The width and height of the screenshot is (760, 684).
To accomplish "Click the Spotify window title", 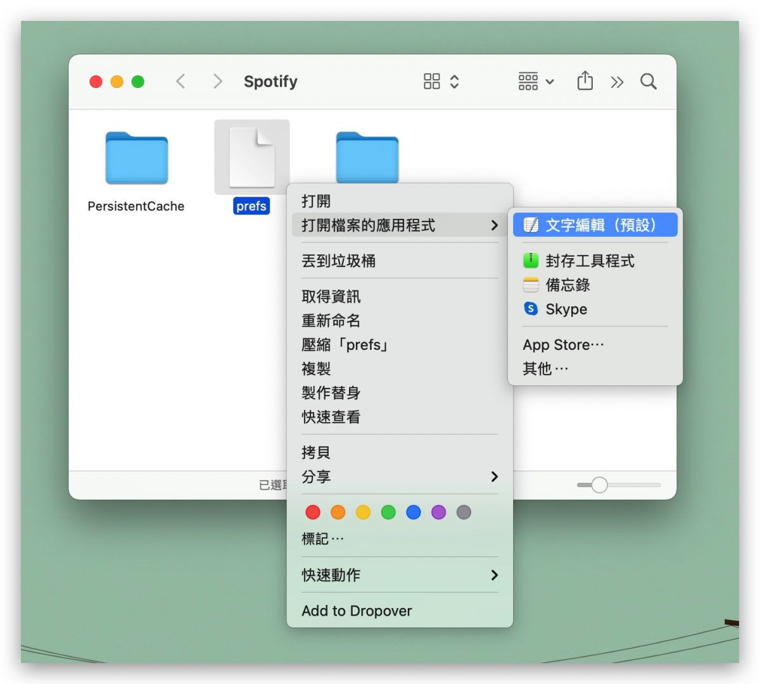I will [270, 82].
